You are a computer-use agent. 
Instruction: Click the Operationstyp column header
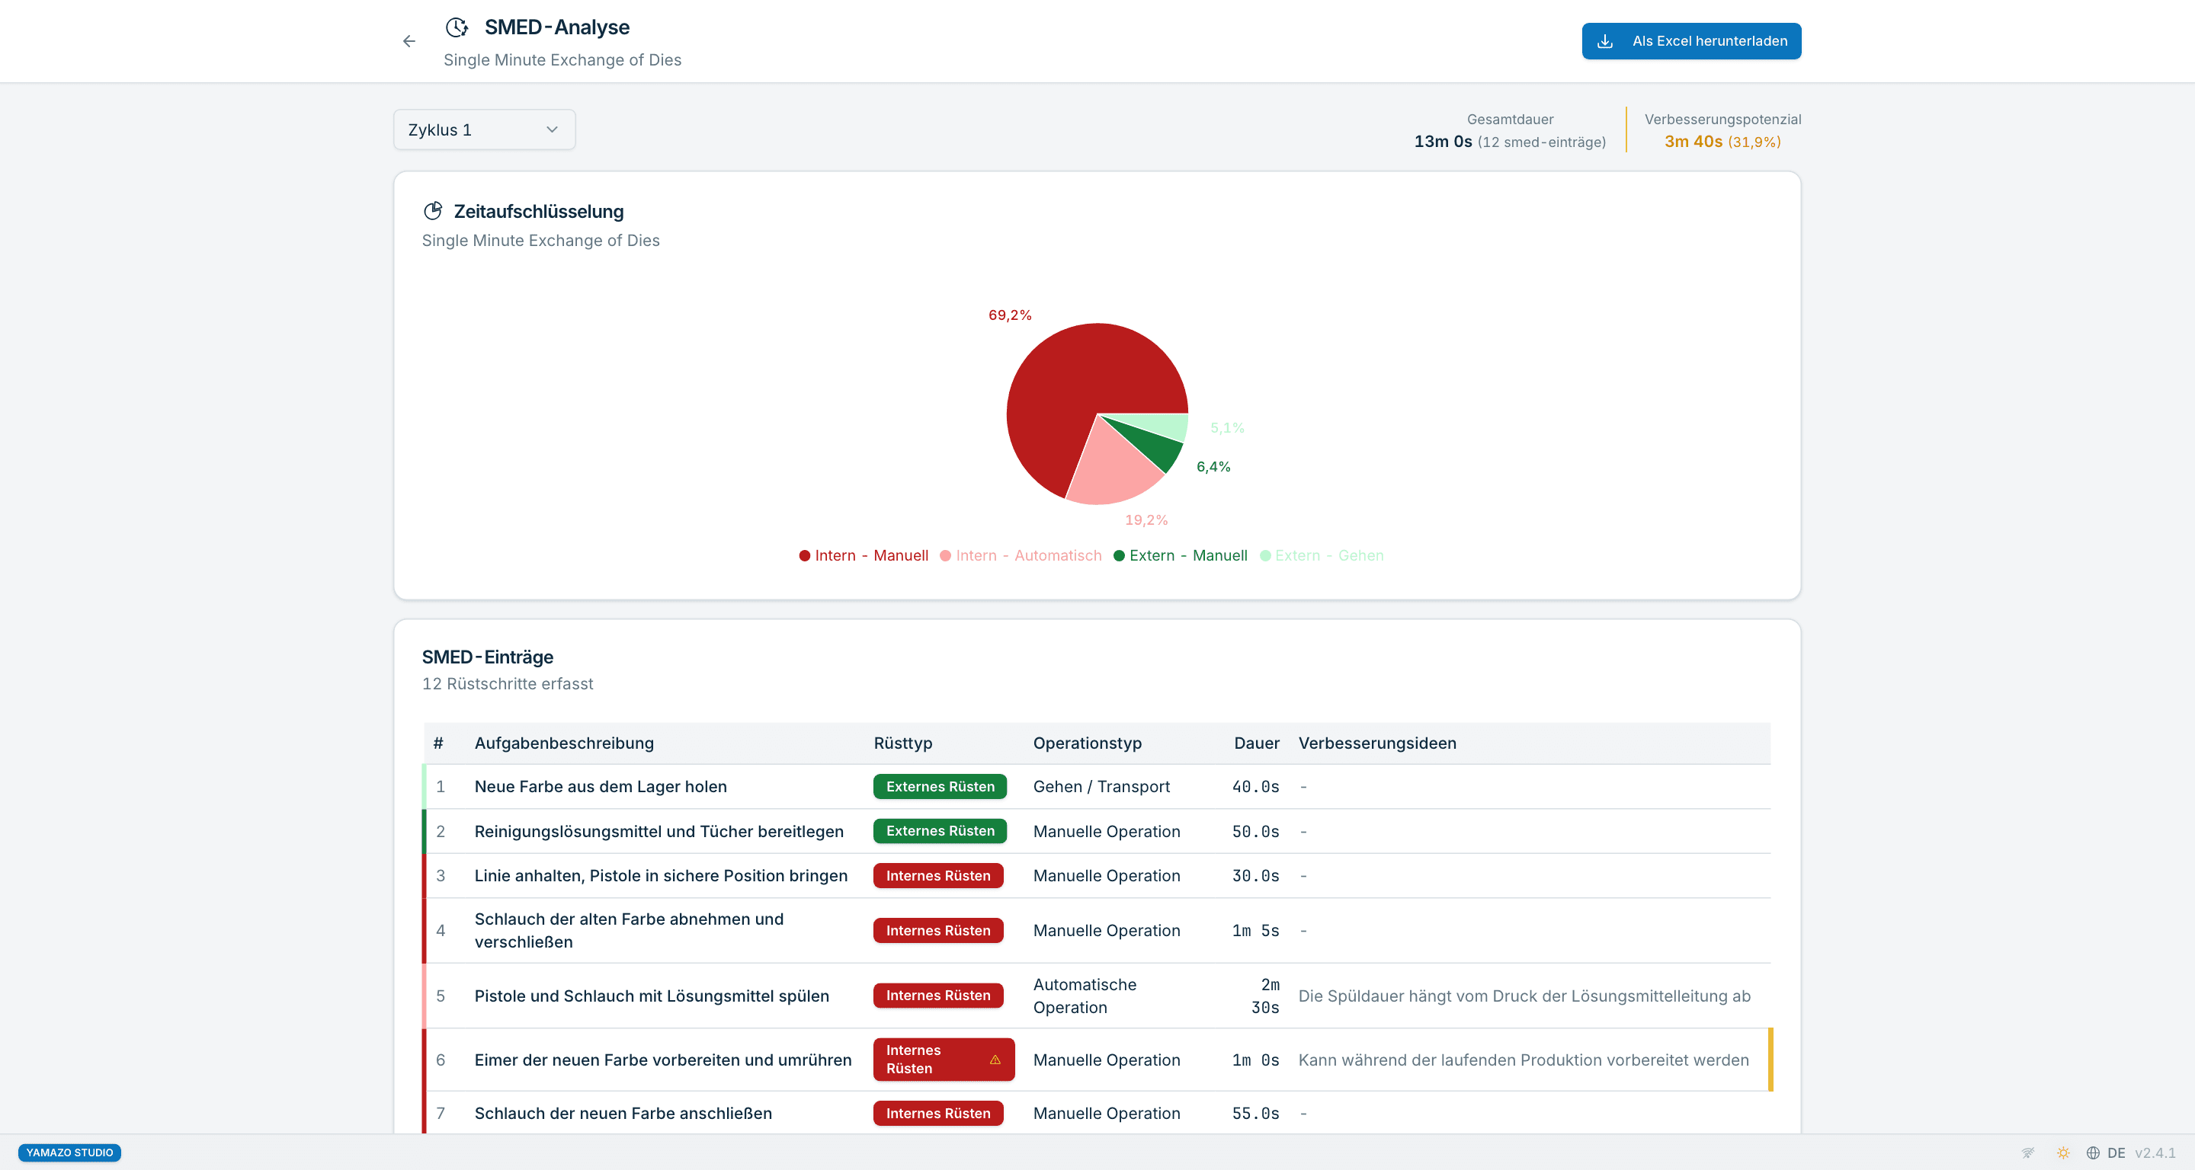[1088, 743]
